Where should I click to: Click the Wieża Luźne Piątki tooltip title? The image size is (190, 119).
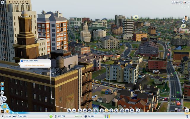31,61
